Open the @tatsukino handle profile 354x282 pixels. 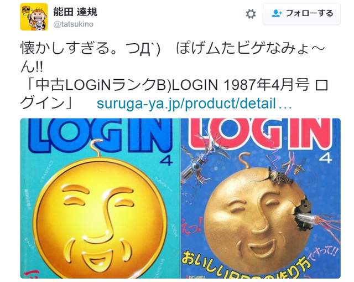click(x=74, y=24)
